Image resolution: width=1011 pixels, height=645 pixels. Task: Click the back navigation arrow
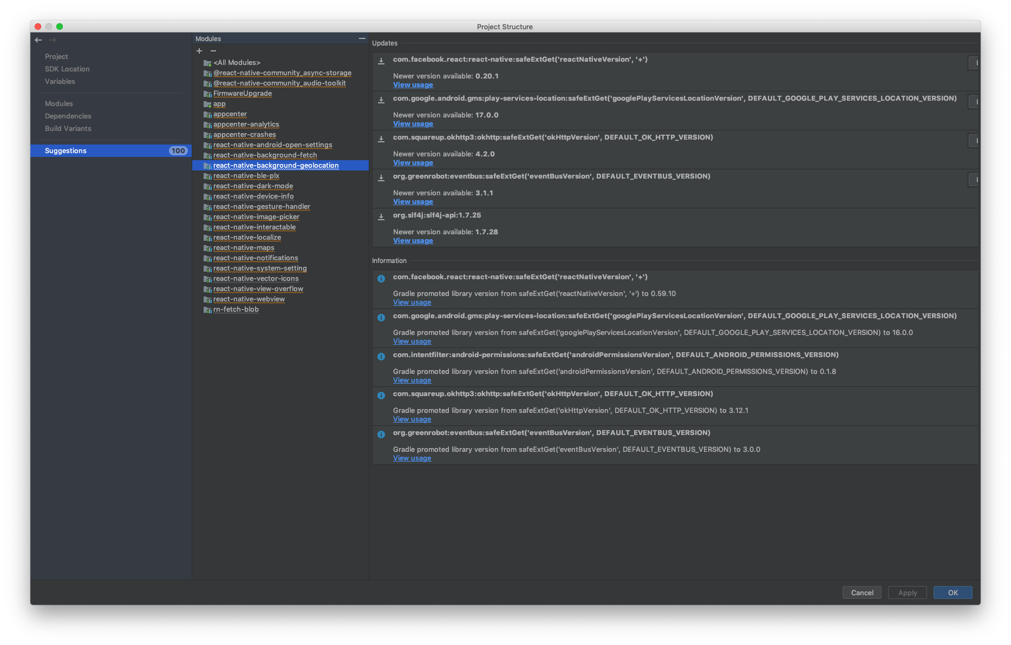click(x=38, y=40)
